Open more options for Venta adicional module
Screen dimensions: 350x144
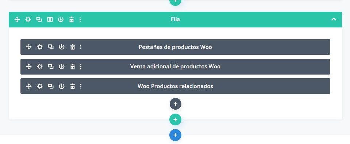(x=81, y=67)
